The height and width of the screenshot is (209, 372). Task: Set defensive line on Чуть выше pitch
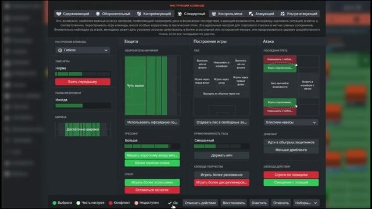click(x=152, y=85)
